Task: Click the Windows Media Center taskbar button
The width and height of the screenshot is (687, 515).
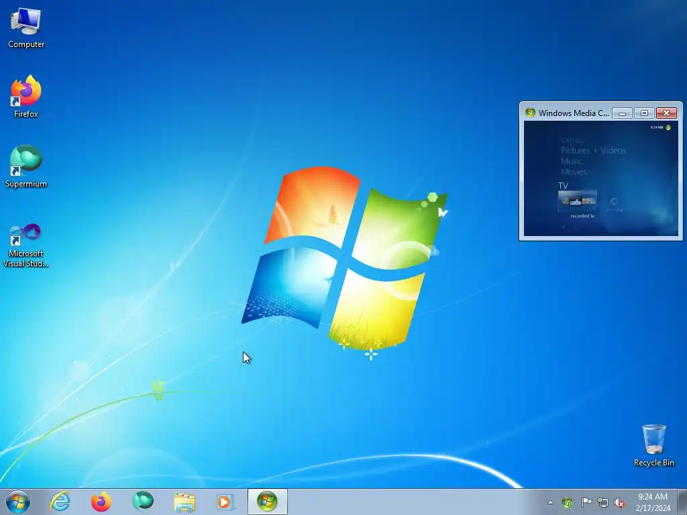Action: 267,502
